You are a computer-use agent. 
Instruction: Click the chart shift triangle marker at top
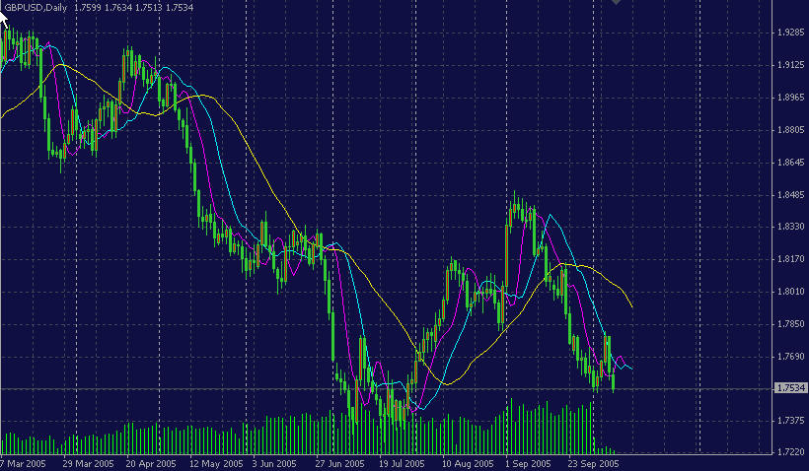(x=616, y=2)
